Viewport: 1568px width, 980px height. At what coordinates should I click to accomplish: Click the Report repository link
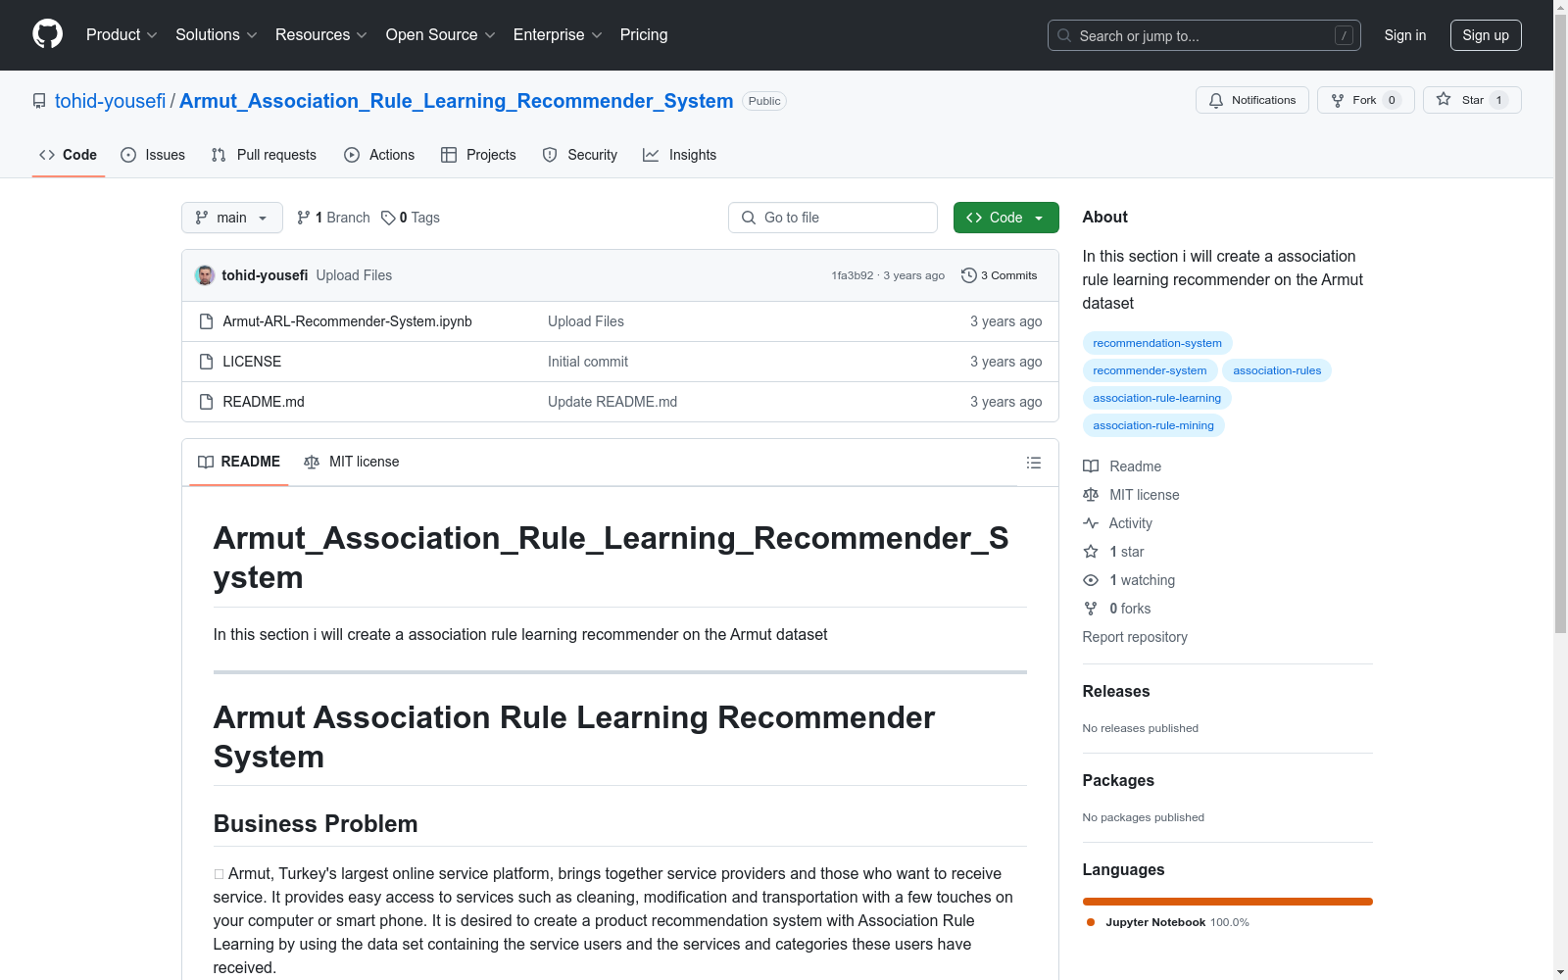coord(1135,637)
